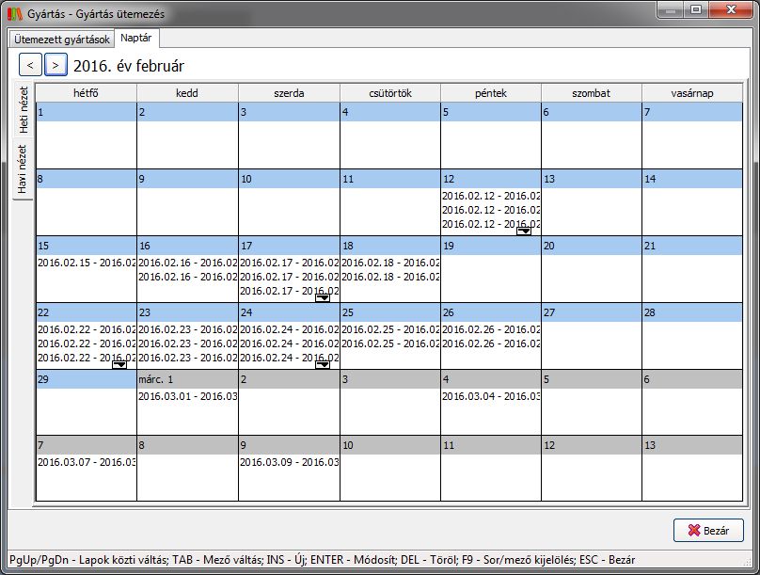Go to next month with right arrow
This screenshot has height=575, width=760.
[56, 65]
